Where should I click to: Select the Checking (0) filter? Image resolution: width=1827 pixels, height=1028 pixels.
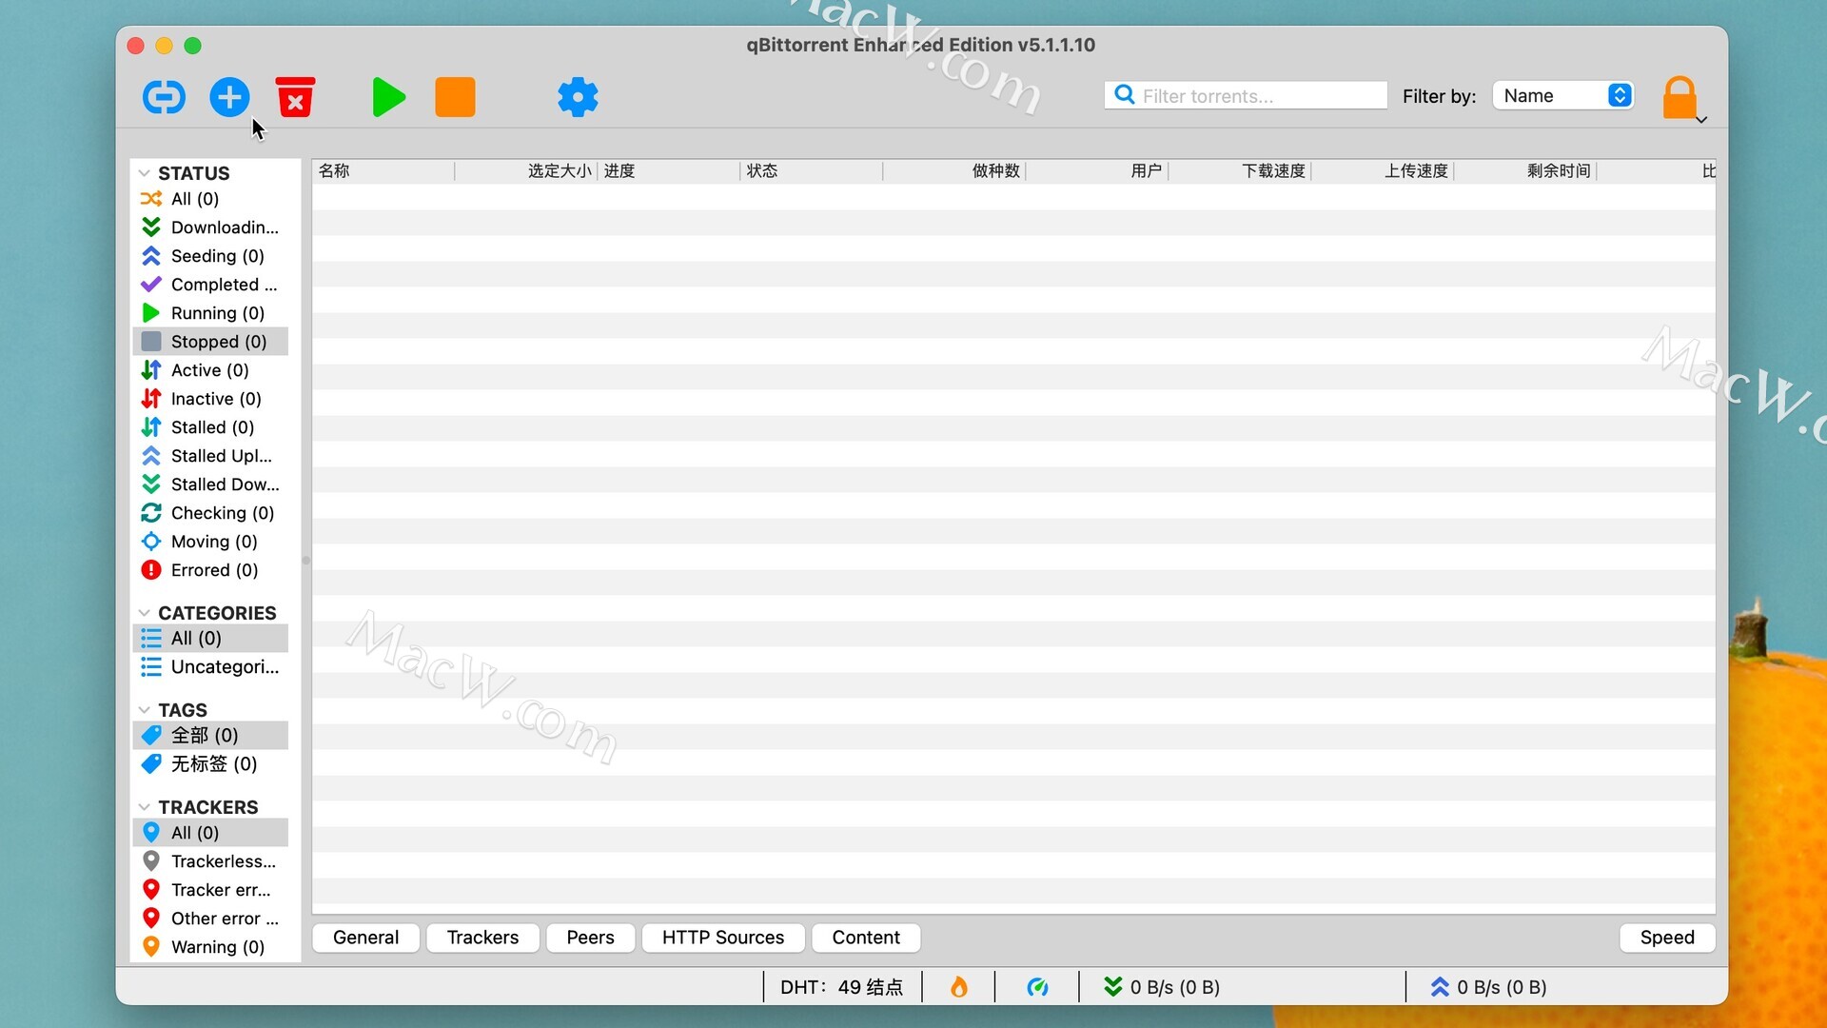(x=210, y=513)
